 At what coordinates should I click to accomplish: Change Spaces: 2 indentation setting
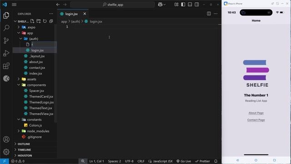click(x=114, y=161)
